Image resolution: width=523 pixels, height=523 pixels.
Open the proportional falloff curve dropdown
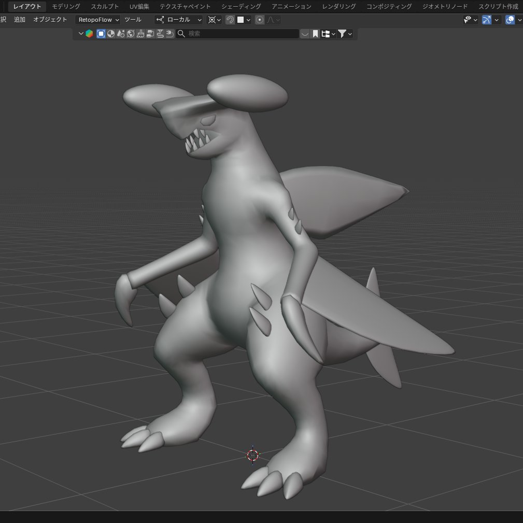(273, 20)
